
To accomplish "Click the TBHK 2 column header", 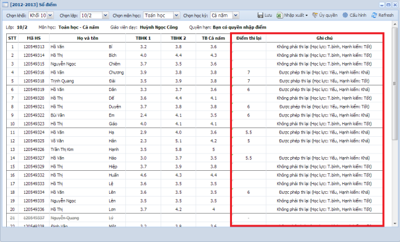I will pos(179,38).
